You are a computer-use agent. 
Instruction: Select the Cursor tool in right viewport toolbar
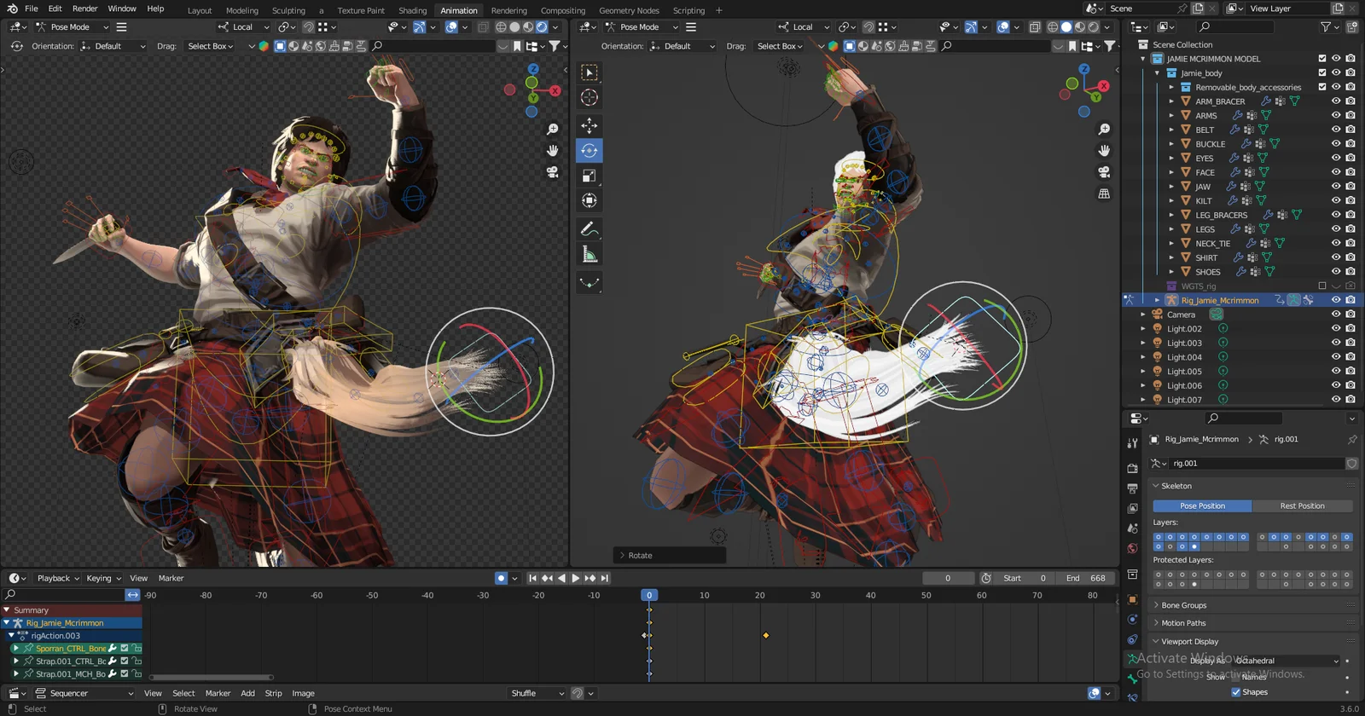pyautogui.click(x=590, y=98)
